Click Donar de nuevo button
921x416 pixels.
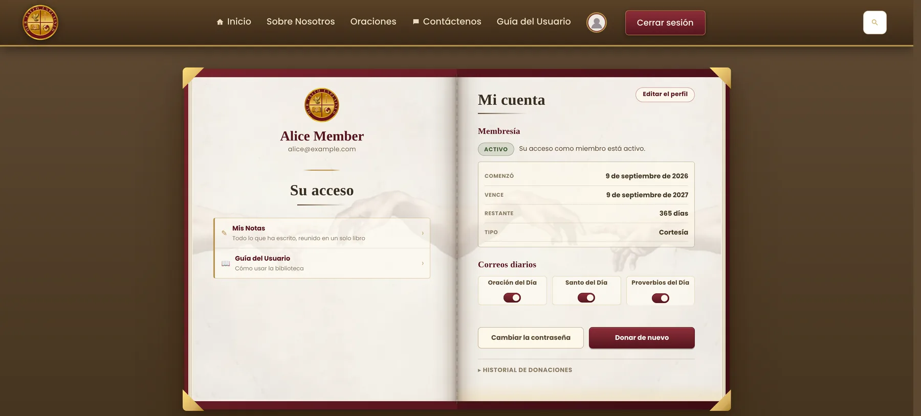642,338
